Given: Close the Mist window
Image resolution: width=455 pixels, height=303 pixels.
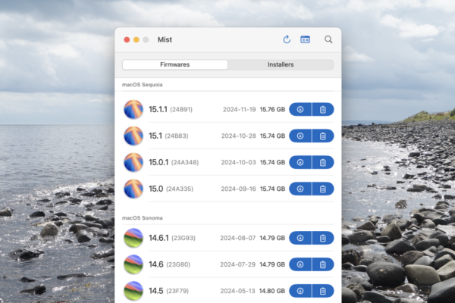Looking at the screenshot, I should point(127,39).
